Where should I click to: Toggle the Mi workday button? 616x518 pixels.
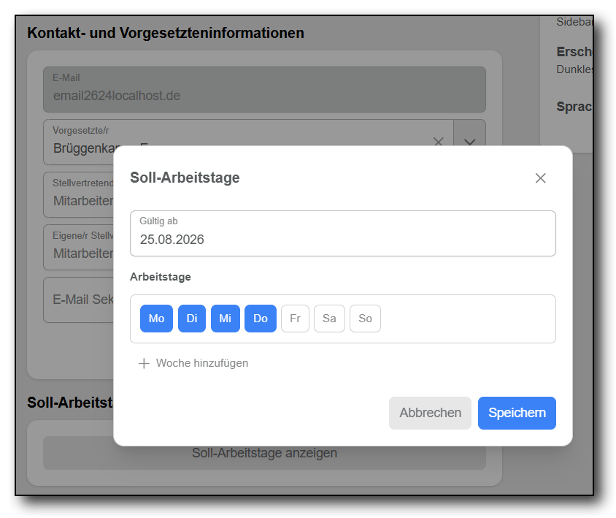pyautogui.click(x=225, y=319)
